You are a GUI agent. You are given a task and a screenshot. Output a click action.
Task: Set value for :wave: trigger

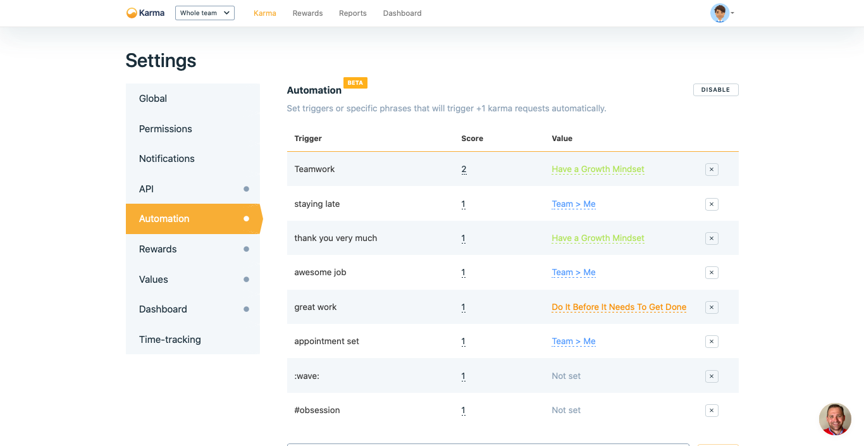coord(566,376)
